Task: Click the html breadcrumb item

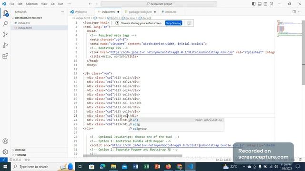Action: tap(101, 18)
